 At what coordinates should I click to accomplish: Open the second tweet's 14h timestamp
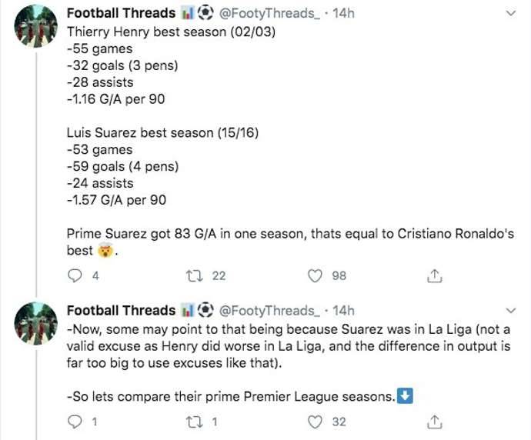coord(343,310)
